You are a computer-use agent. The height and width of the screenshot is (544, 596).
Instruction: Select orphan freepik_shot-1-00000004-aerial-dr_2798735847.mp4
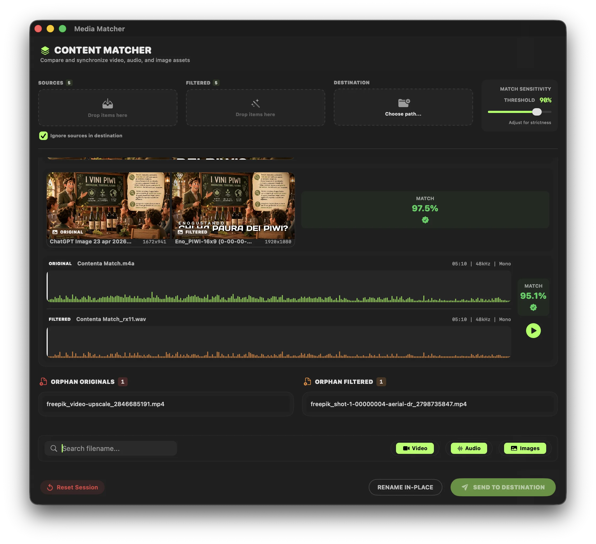pyautogui.click(x=430, y=404)
